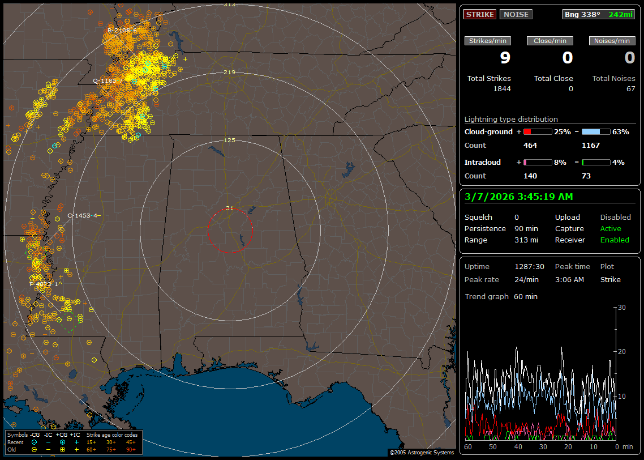644x460 pixels.
Task: Click the Old -IC yellow dash symbol
Action: 49,449
